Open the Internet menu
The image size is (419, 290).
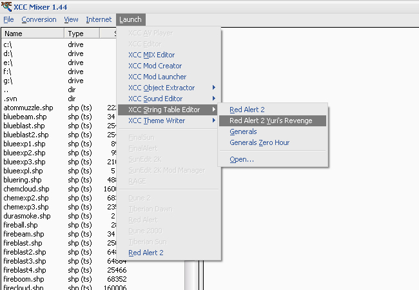coord(99,20)
